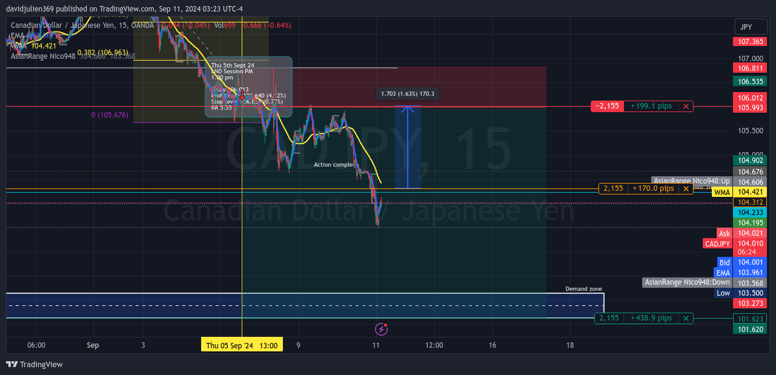Click the 104.902 green price tag

[750, 161]
